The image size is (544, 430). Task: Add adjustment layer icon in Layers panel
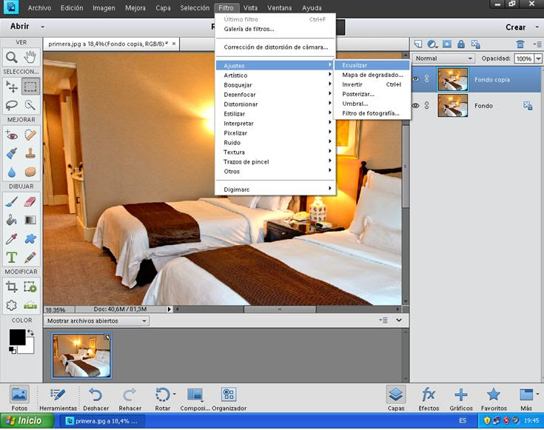point(432,44)
